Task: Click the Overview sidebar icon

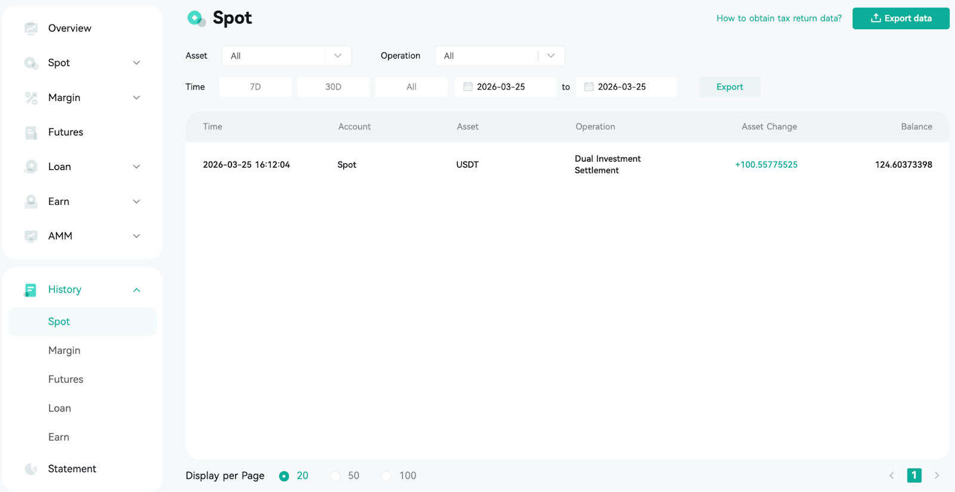Action: 31,28
